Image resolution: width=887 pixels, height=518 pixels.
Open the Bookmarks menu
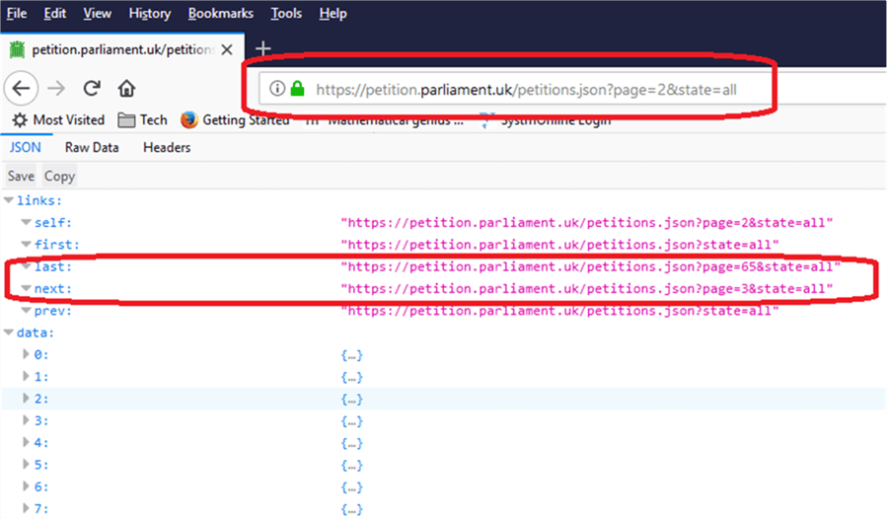coord(221,13)
